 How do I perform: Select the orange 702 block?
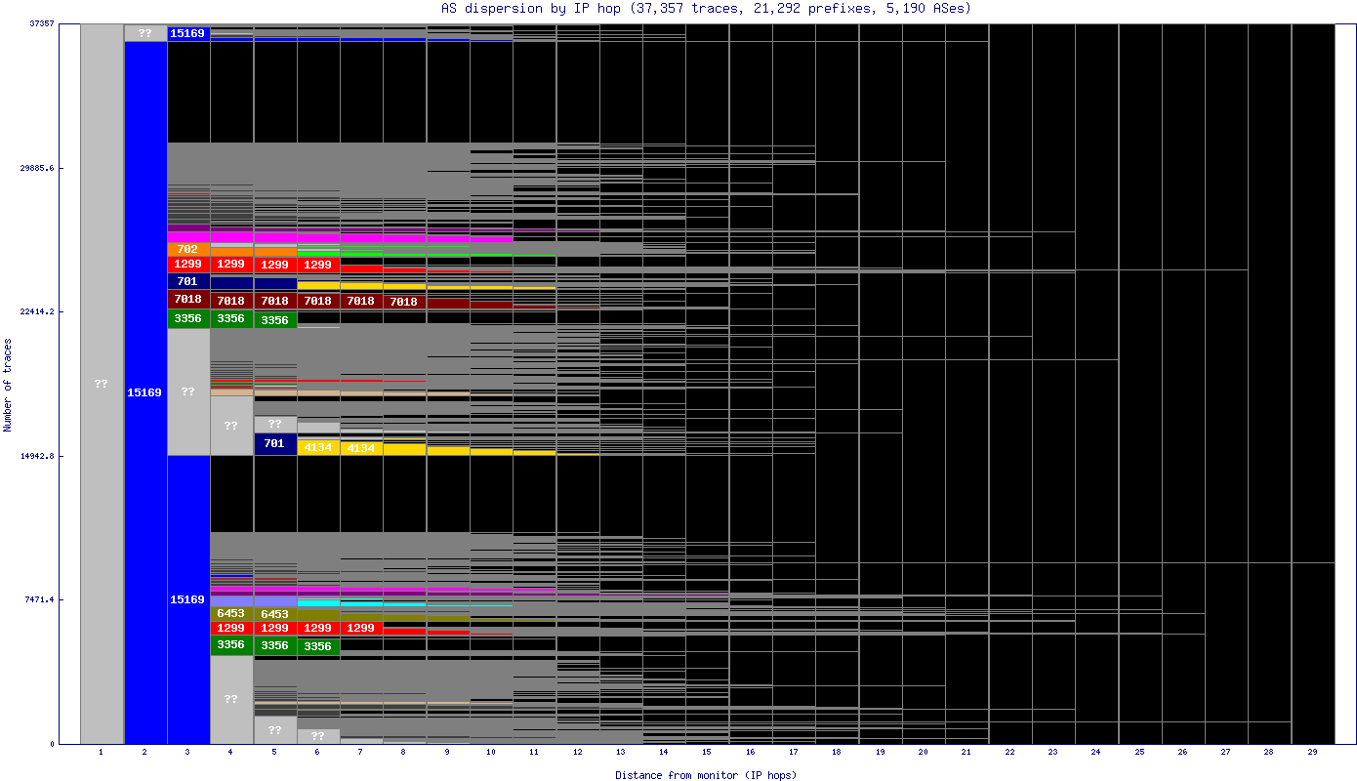click(x=188, y=249)
